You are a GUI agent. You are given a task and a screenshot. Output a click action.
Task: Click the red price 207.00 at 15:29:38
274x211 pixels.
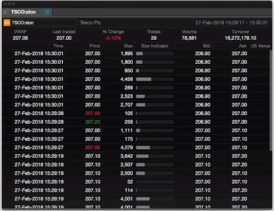click(x=92, y=114)
